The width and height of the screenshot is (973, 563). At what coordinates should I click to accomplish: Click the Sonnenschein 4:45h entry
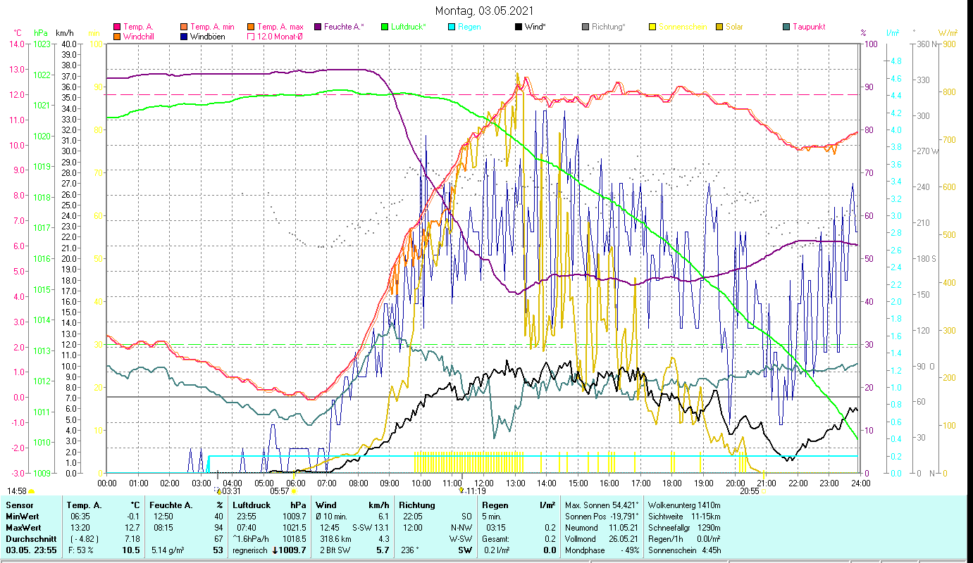pyautogui.click(x=683, y=550)
